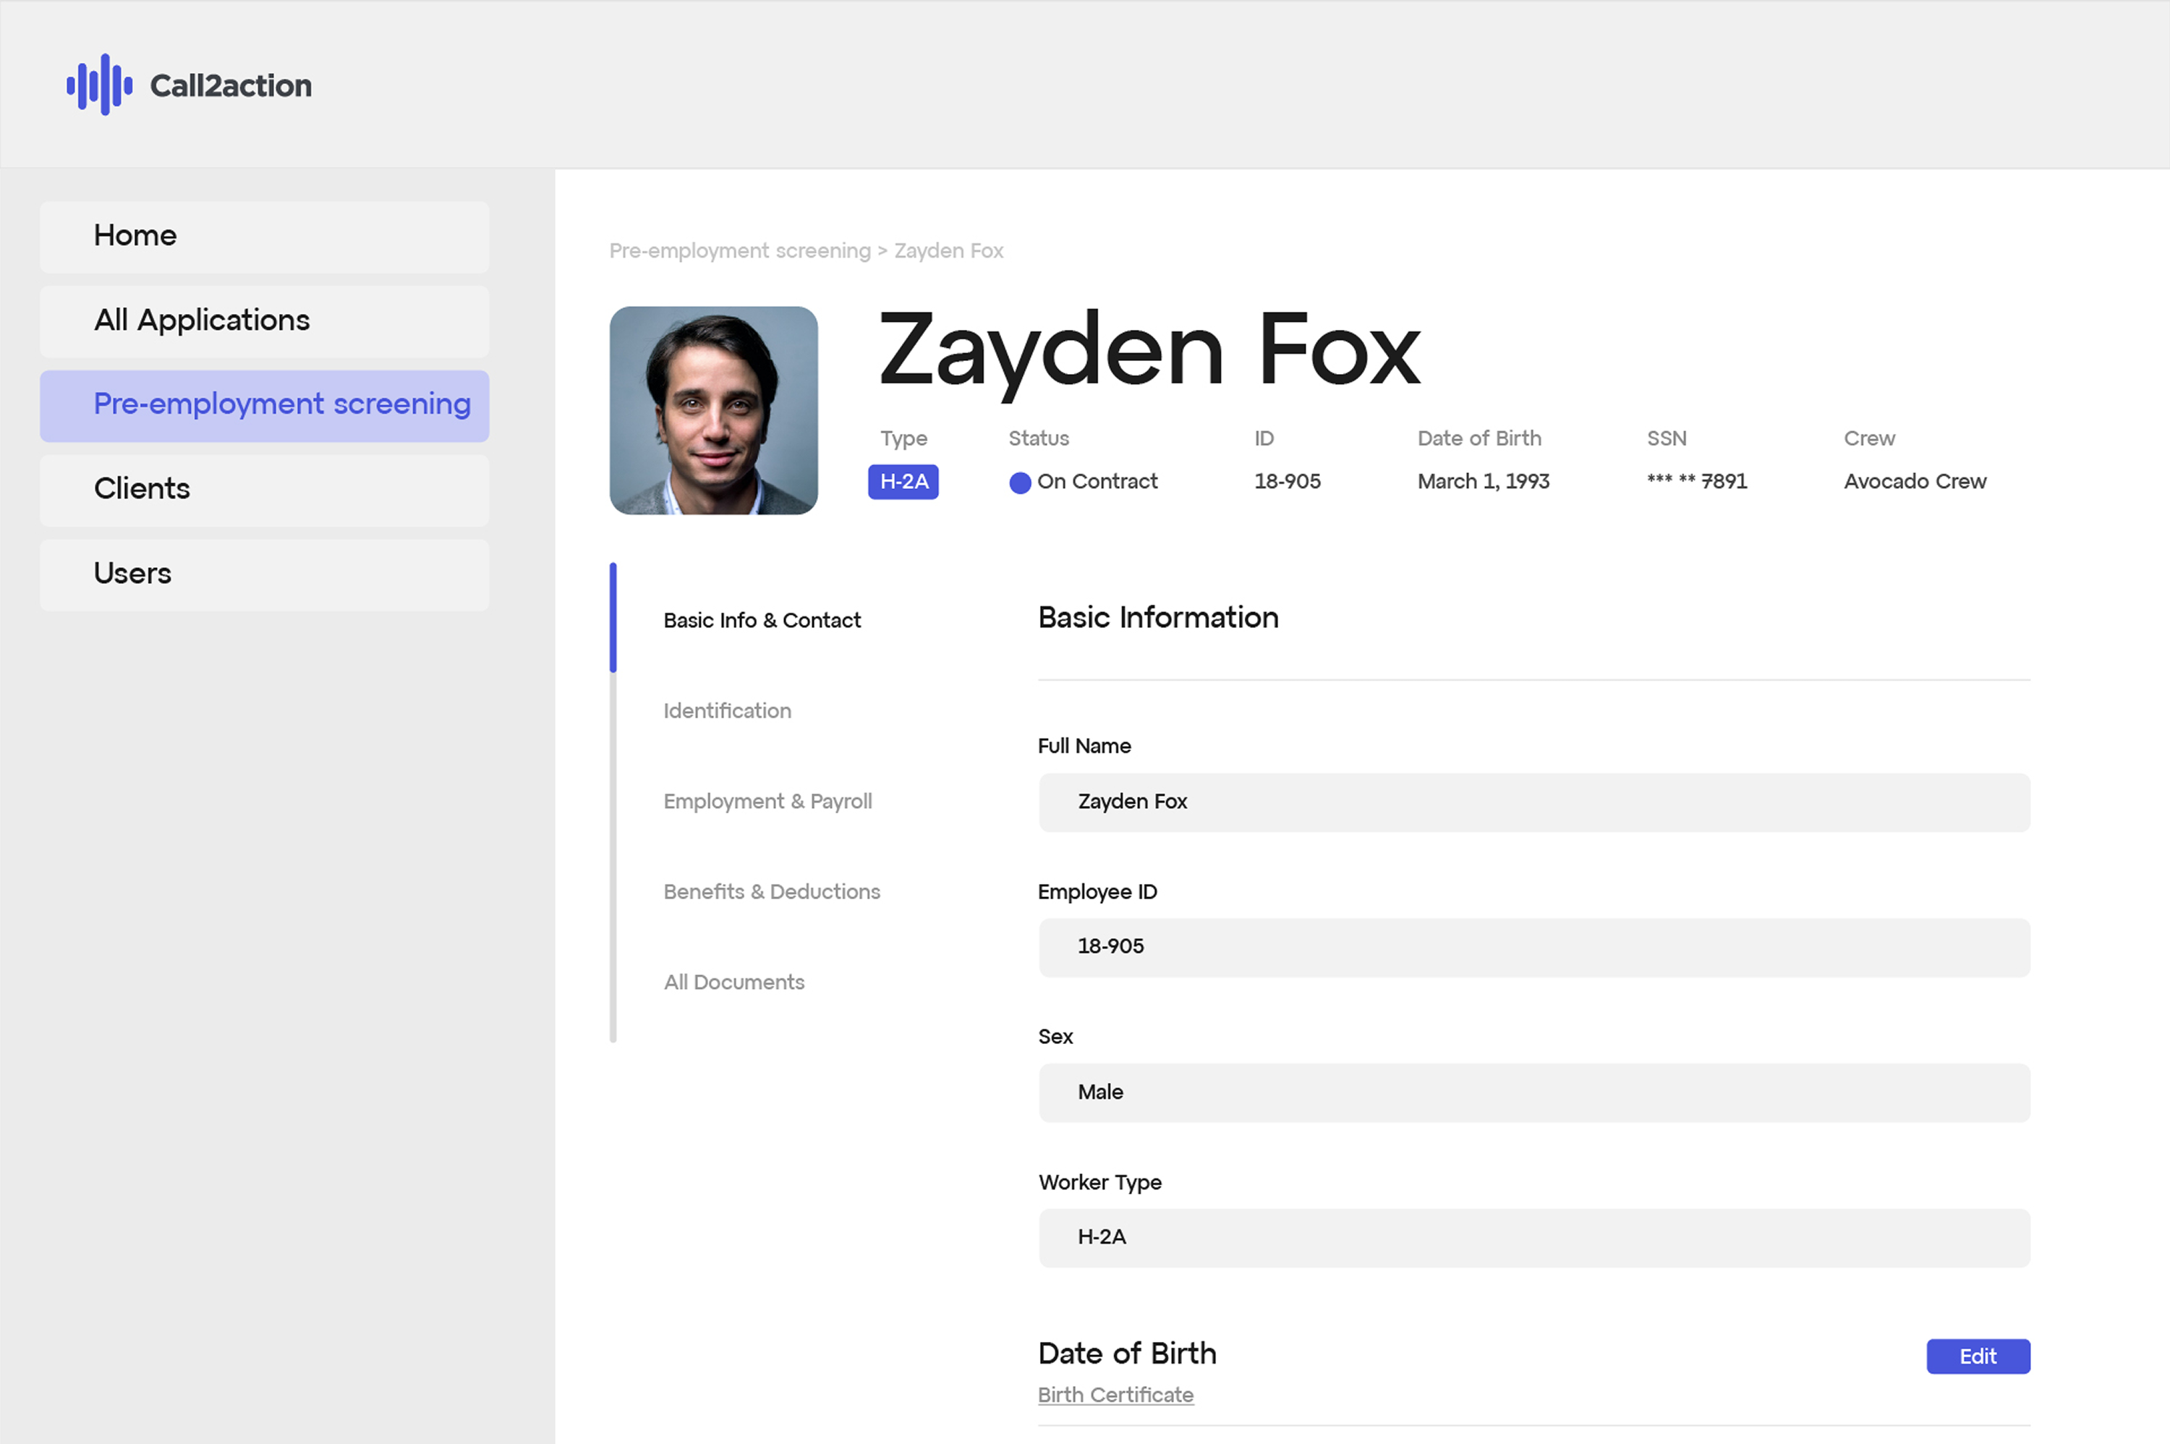Open the Birth Certificate link

click(1115, 1394)
